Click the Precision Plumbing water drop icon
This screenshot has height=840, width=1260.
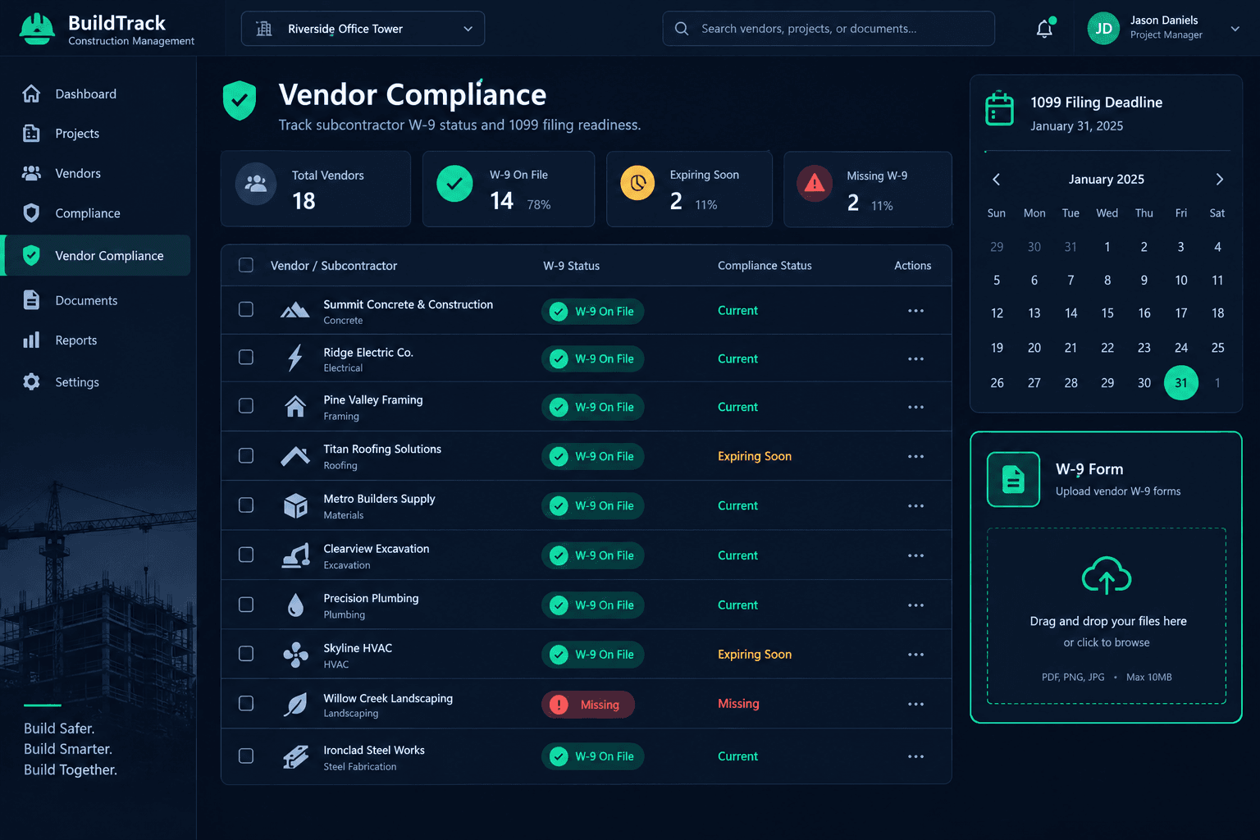point(295,605)
